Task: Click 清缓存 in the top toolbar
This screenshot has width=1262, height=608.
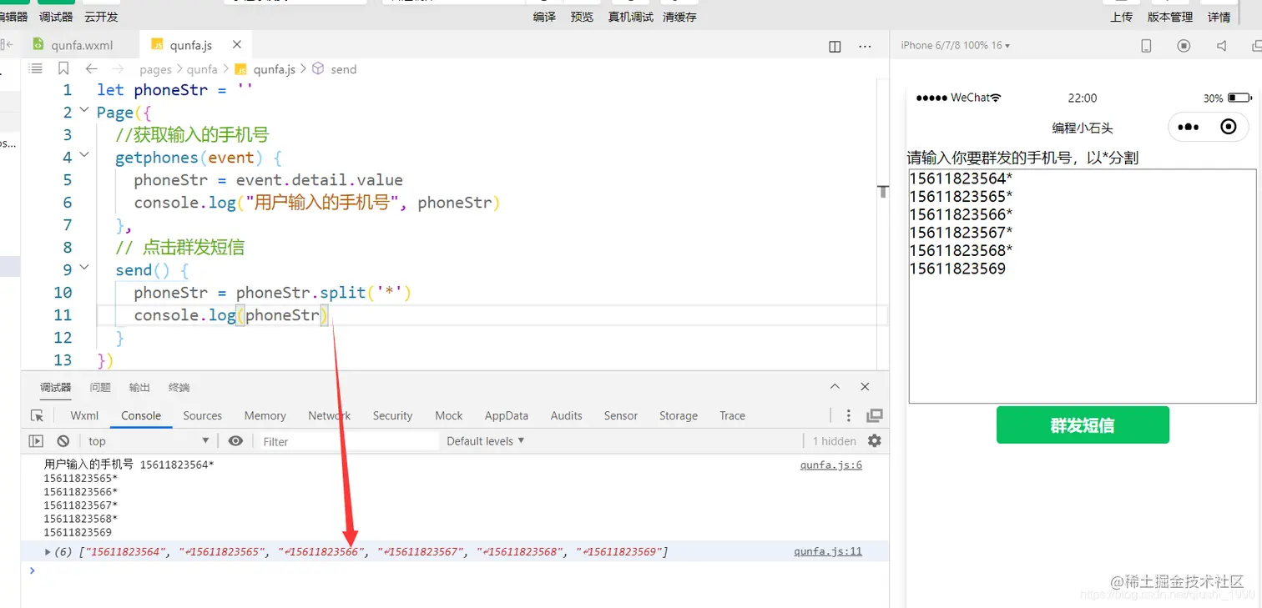Action: click(679, 17)
